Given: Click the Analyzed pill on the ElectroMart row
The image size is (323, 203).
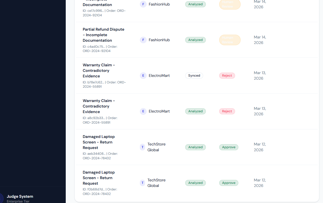Looking at the screenshot, I should 195,111.
